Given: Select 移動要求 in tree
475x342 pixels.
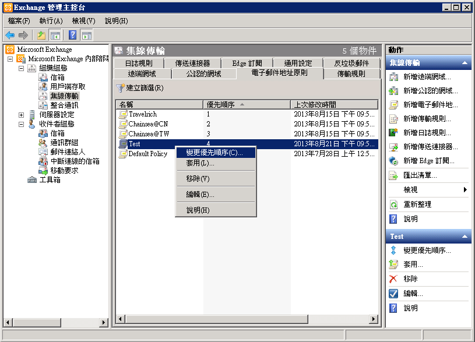Looking at the screenshot, I should [64, 171].
